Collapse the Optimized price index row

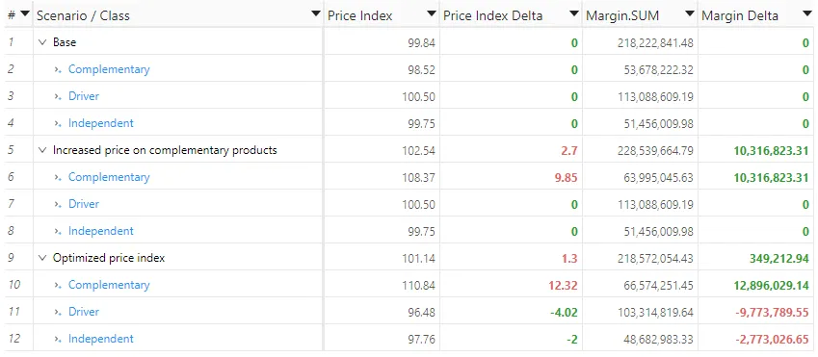[42, 258]
